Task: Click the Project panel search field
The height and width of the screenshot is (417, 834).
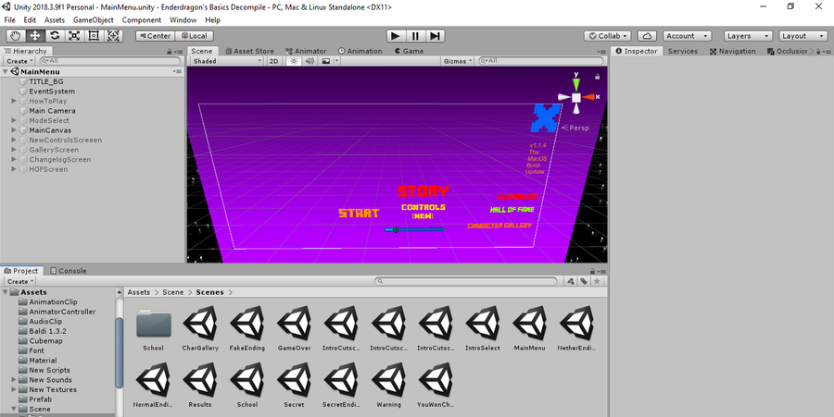Action: 466,281
